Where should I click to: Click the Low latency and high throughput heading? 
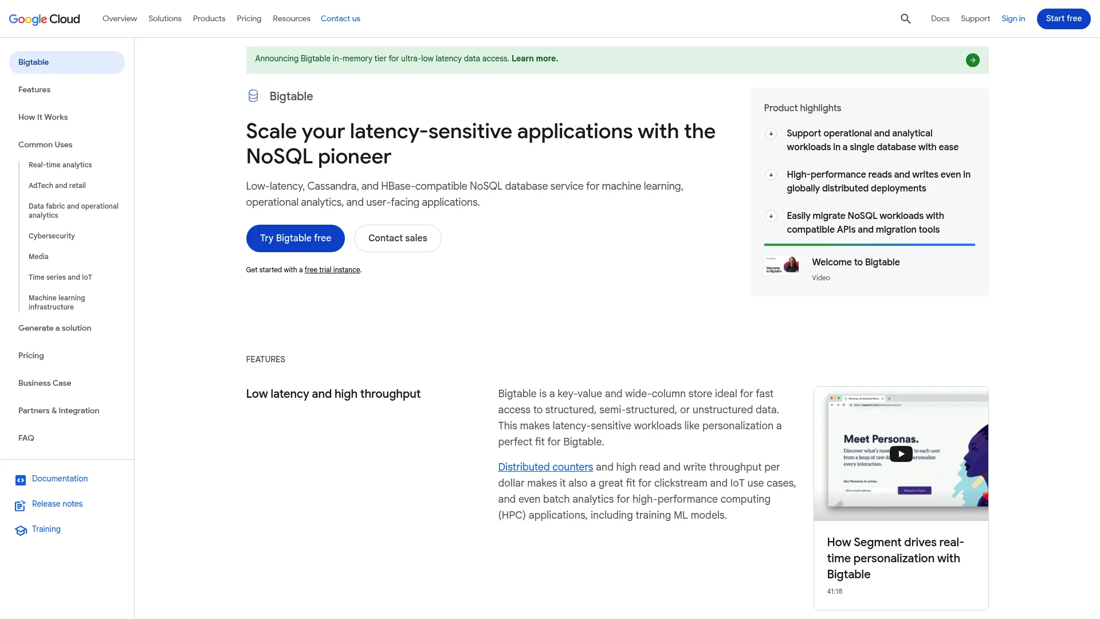(333, 394)
